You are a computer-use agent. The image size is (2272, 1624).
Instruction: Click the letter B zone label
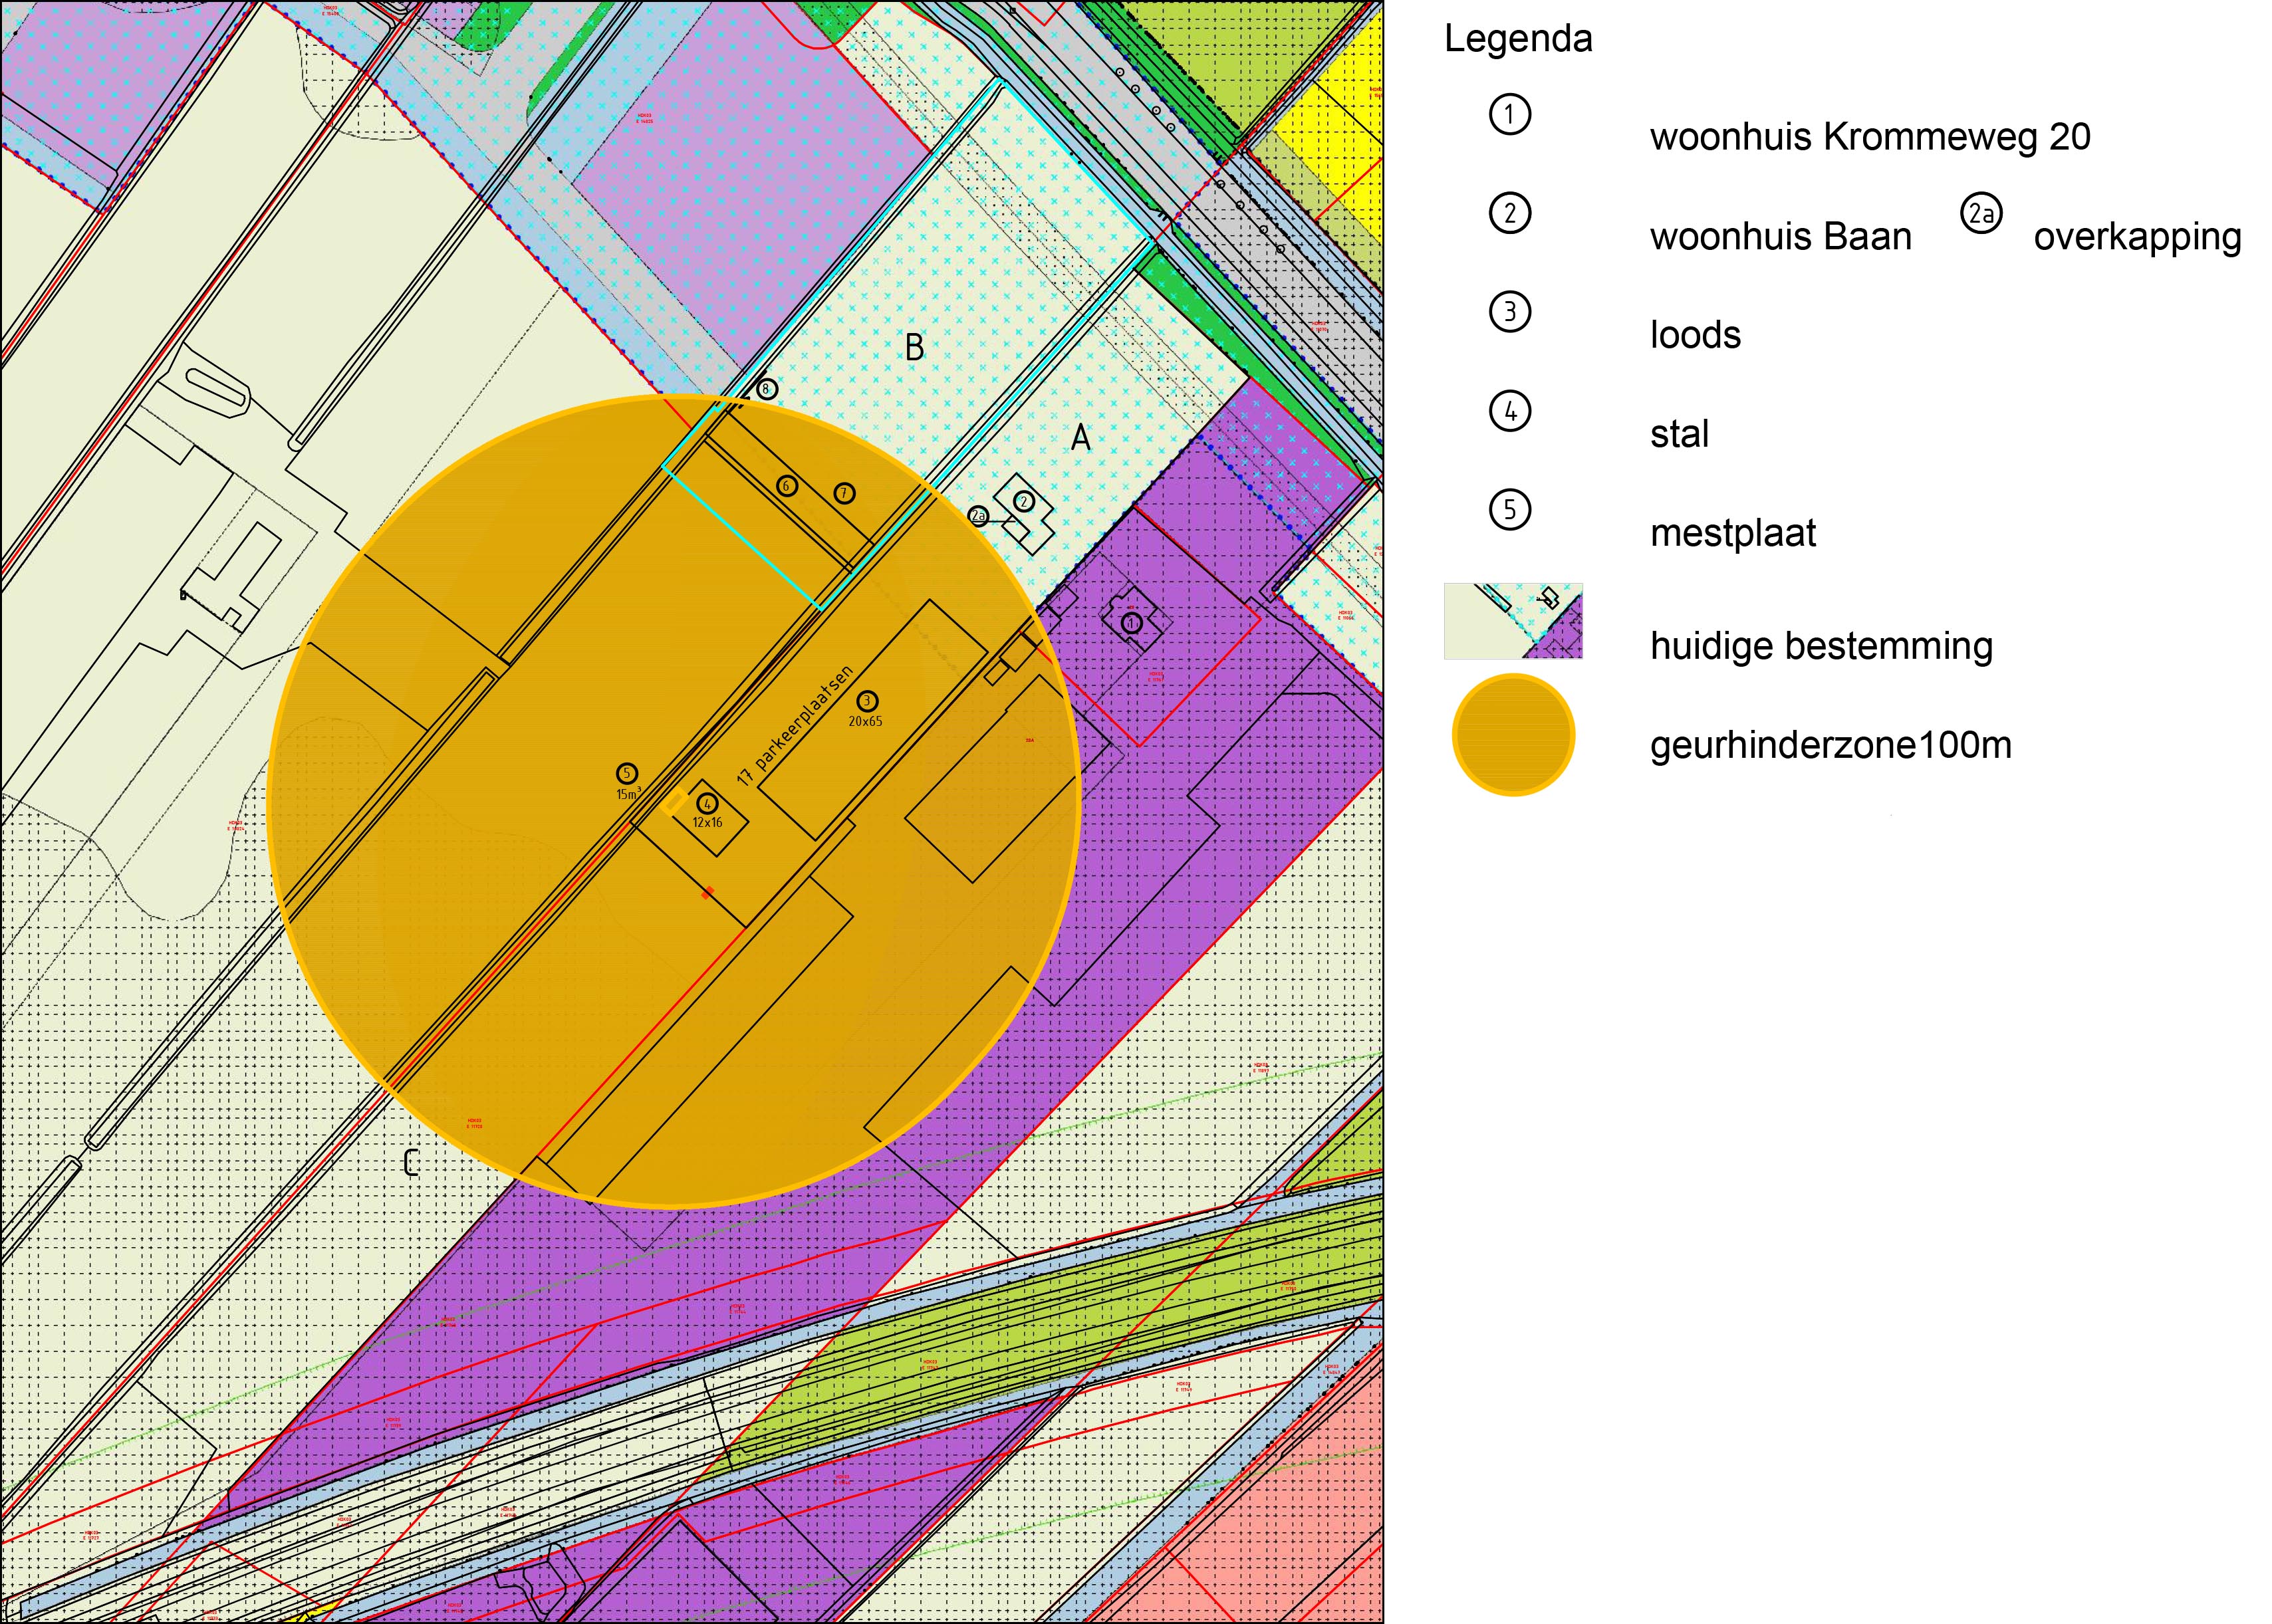[x=914, y=347]
